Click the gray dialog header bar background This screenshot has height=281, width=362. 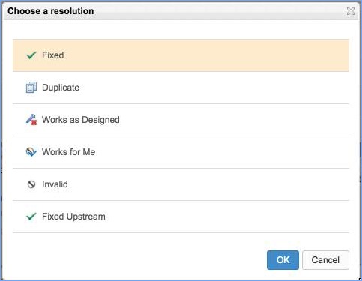pyautogui.click(x=220, y=11)
